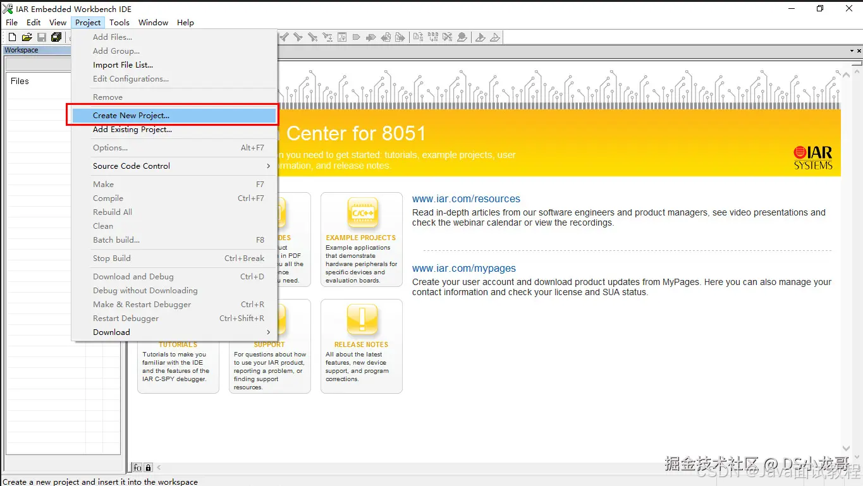
Task: Click the Add Group menu entry
Action: 174,51
